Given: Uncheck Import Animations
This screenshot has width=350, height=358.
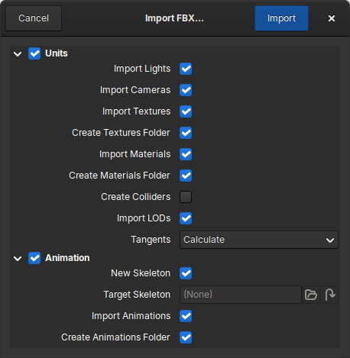Looking at the screenshot, I should click(x=186, y=316).
